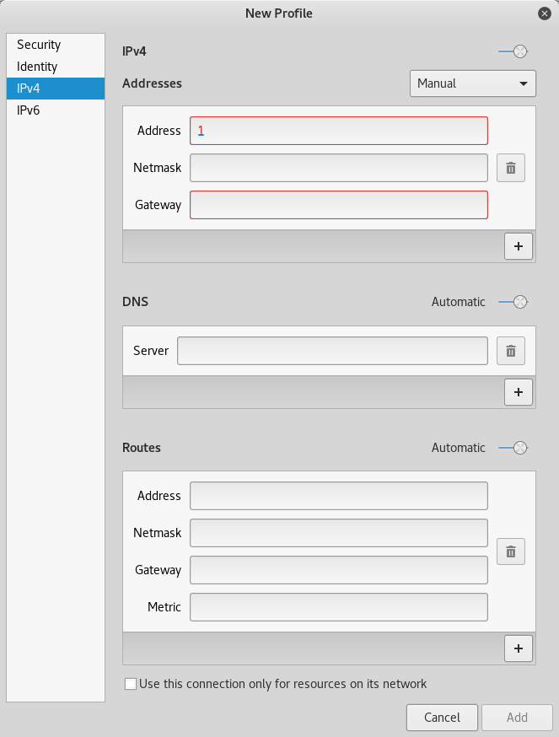Click the Routes Metric input field

(x=338, y=607)
